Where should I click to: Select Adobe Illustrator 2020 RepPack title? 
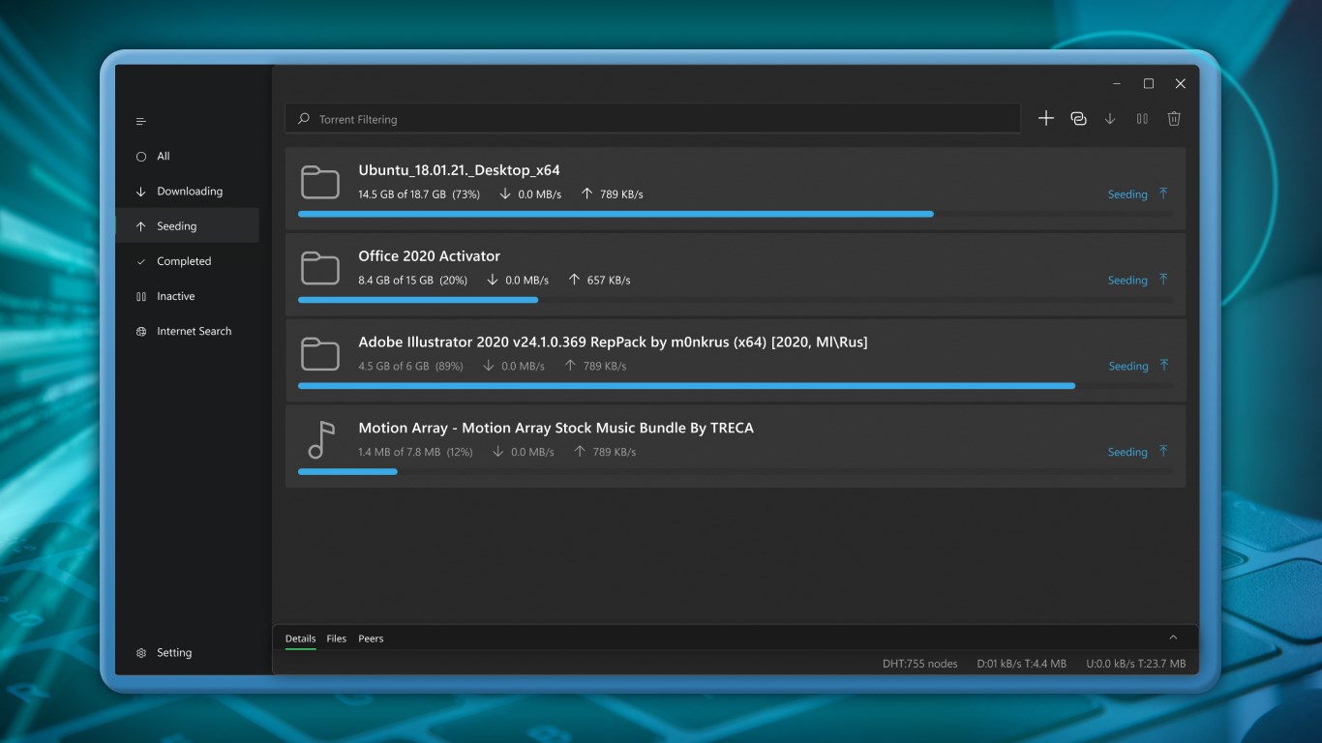pyautogui.click(x=613, y=342)
